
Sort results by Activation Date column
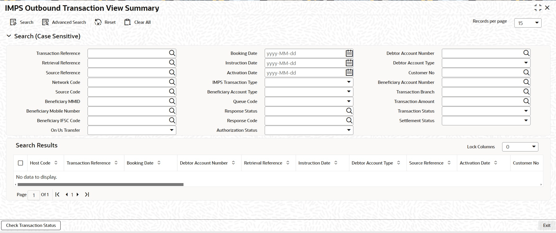496,163
